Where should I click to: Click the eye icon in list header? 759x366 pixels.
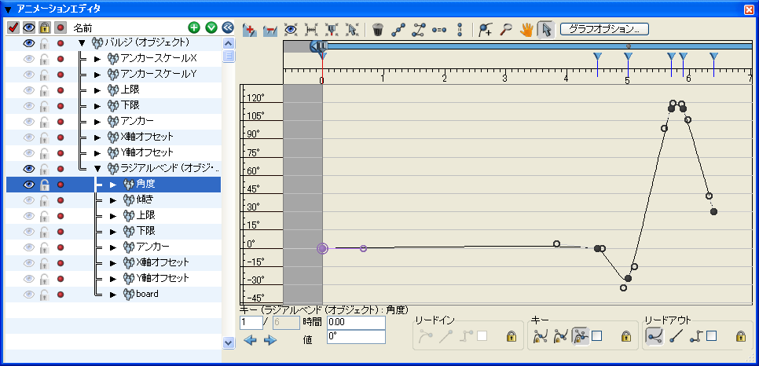pyautogui.click(x=28, y=27)
